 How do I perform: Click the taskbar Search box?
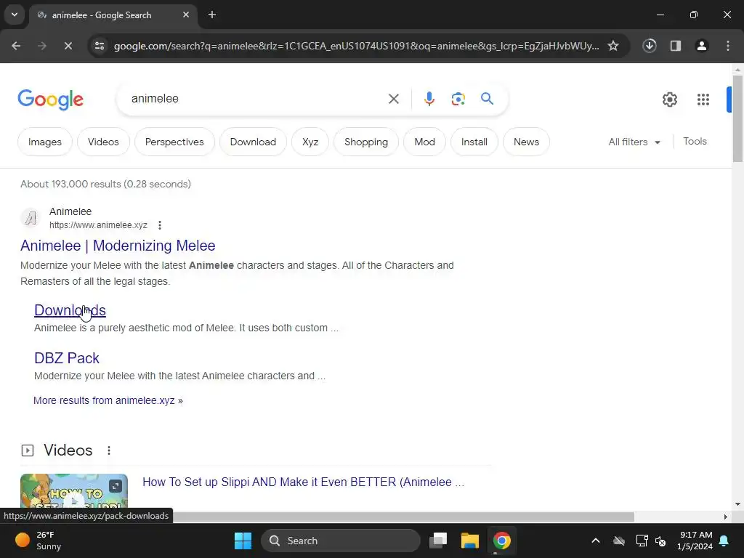[x=341, y=541]
